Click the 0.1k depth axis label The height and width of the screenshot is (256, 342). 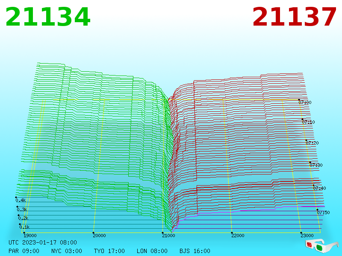pos(24,227)
